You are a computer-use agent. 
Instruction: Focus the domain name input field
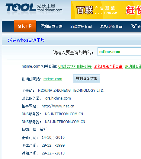click(x=119, y=52)
